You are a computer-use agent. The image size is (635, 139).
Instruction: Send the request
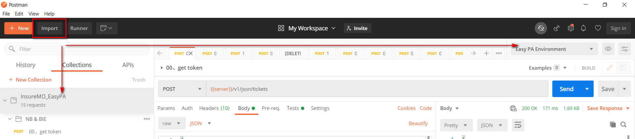coord(567,89)
